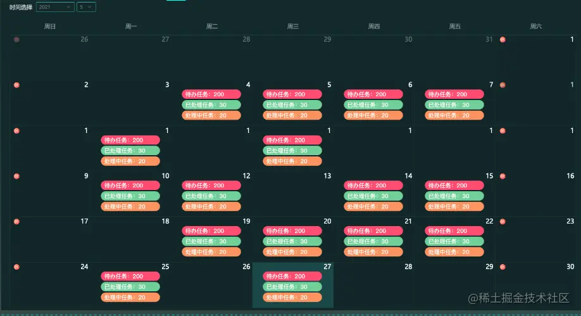Select date number 24
Screen dimensions: 581x316
84,267
